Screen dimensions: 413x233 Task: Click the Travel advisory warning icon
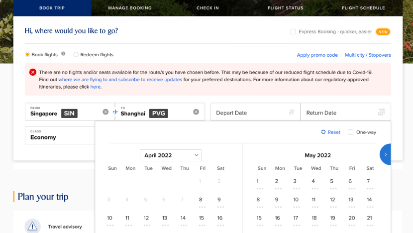click(x=32, y=227)
